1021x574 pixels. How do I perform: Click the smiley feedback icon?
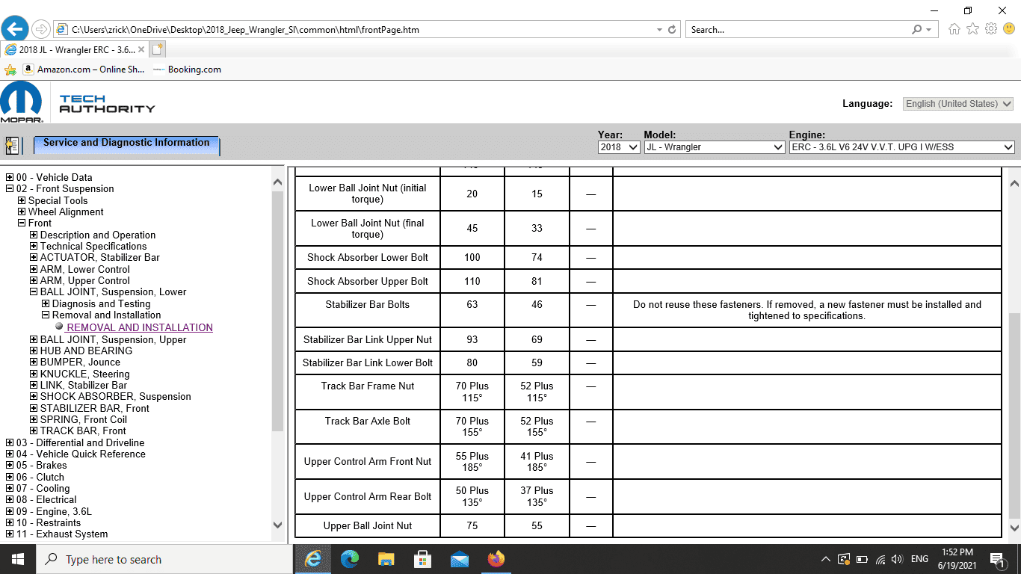tap(1009, 29)
